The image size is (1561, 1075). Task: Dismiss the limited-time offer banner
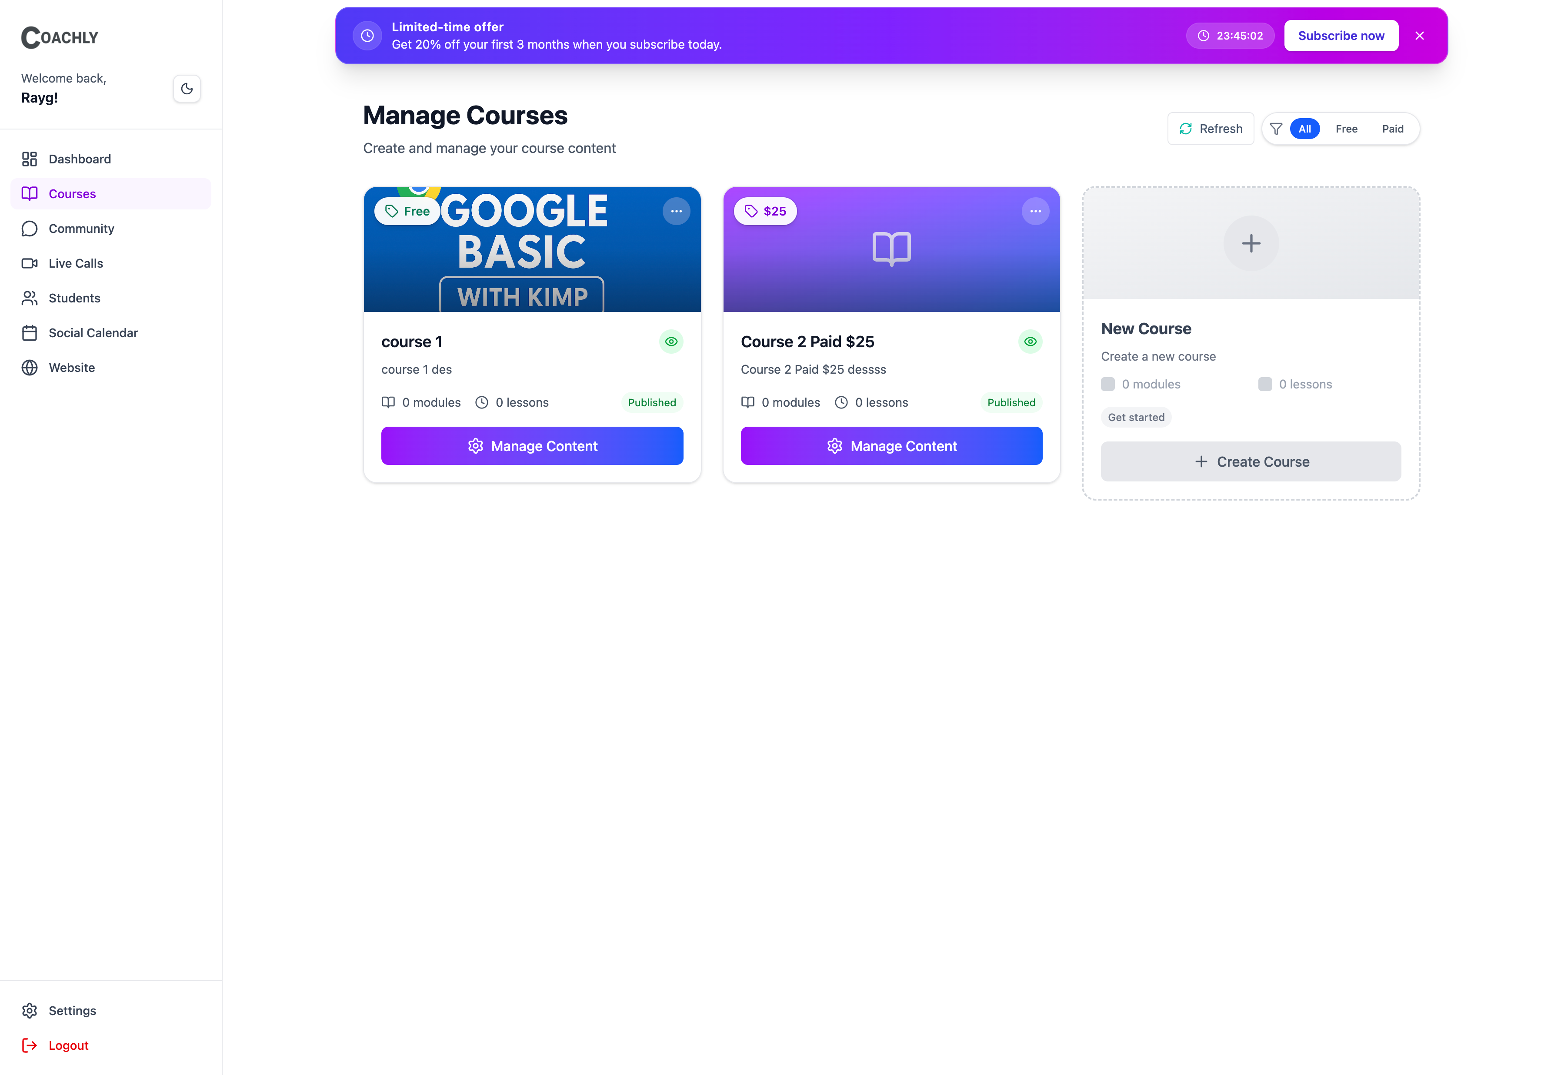(x=1419, y=36)
